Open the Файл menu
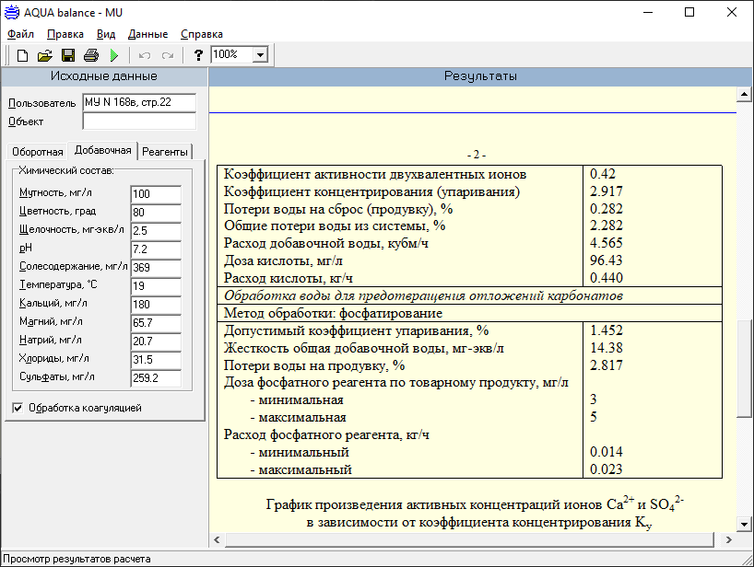754x567 pixels. (20, 34)
